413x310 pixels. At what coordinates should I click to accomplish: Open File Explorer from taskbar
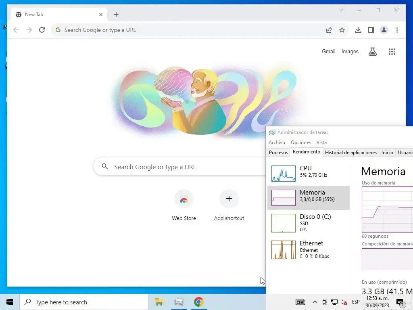pyautogui.click(x=159, y=302)
